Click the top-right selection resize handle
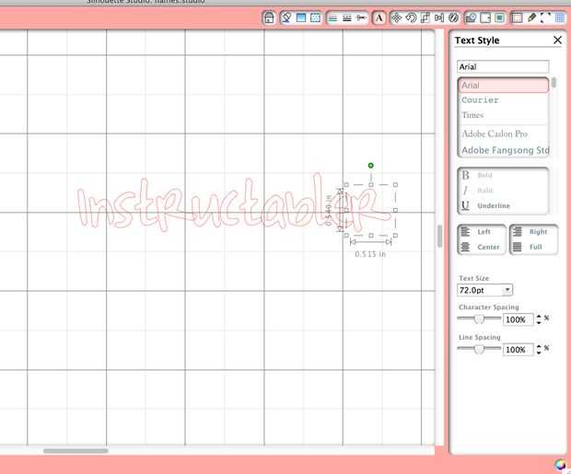The width and height of the screenshot is (571, 474). coord(395,185)
